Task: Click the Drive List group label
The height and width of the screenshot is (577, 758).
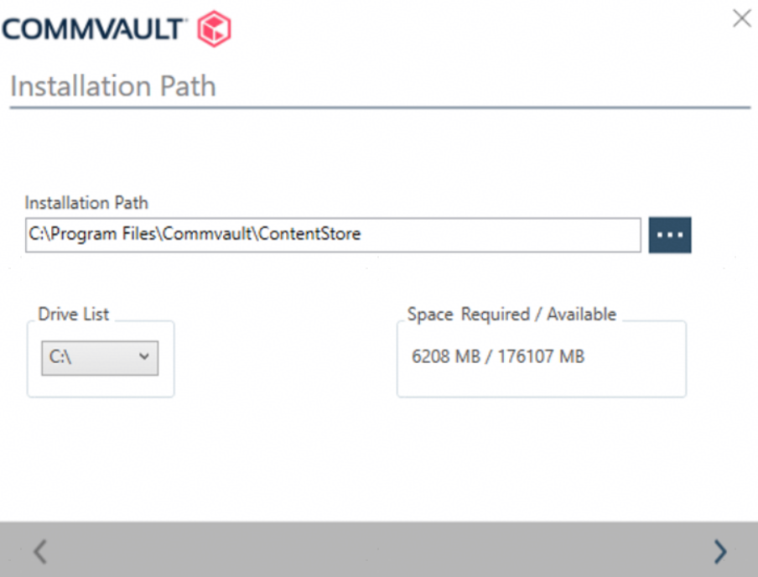Action: [74, 314]
